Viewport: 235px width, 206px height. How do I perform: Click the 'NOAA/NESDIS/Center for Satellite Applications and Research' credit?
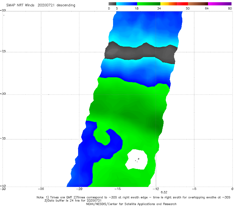[131, 204]
